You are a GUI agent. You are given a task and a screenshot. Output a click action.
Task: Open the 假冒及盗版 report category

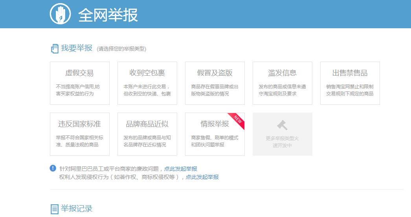coord(215,83)
